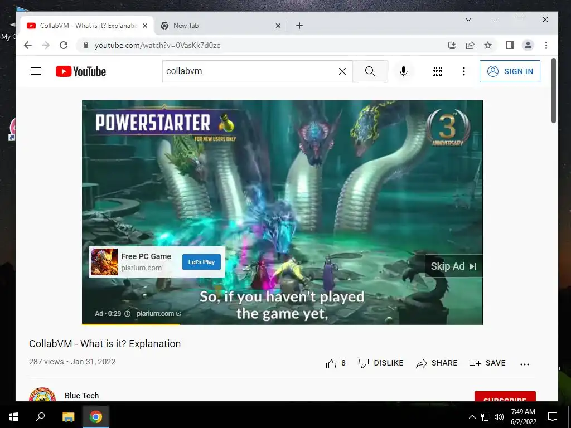Click the Chrome taskbar icon

click(x=96, y=417)
